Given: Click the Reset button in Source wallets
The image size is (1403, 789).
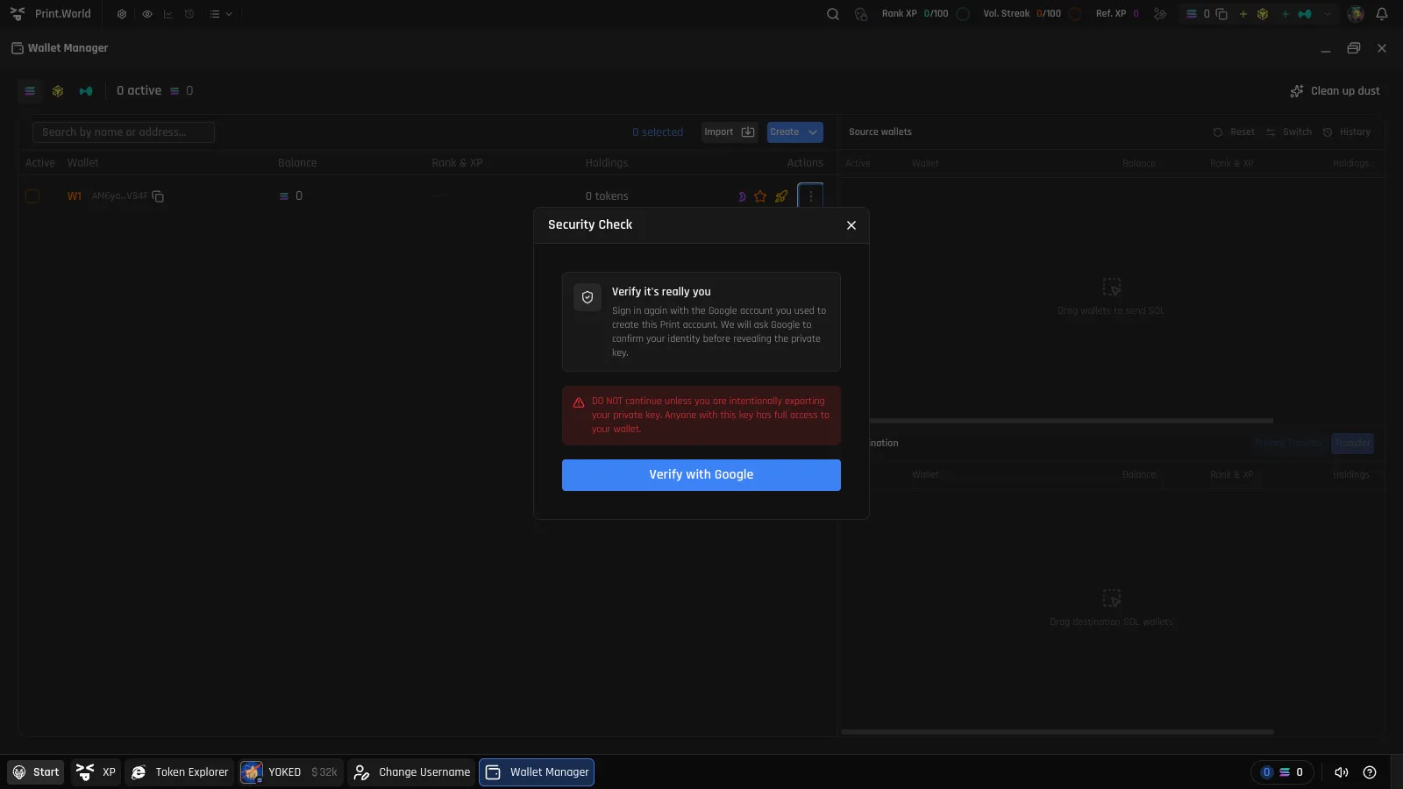Looking at the screenshot, I should (x=1234, y=132).
